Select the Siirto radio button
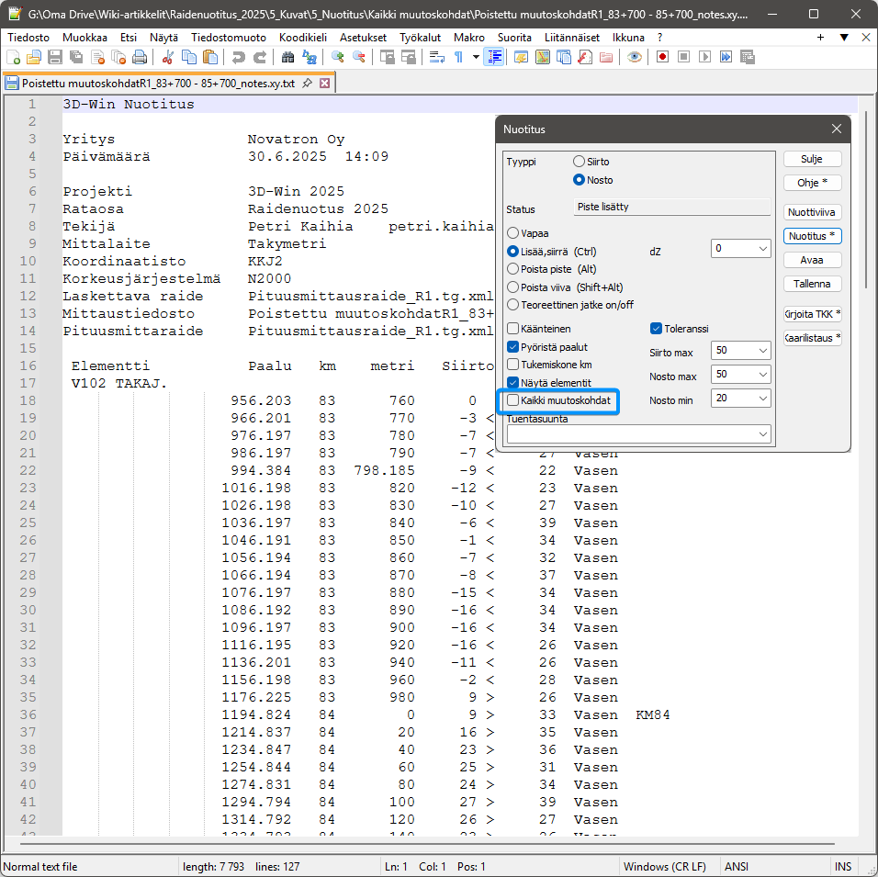Image resolution: width=878 pixels, height=877 pixels. pyautogui.click(x=579, y=162)
